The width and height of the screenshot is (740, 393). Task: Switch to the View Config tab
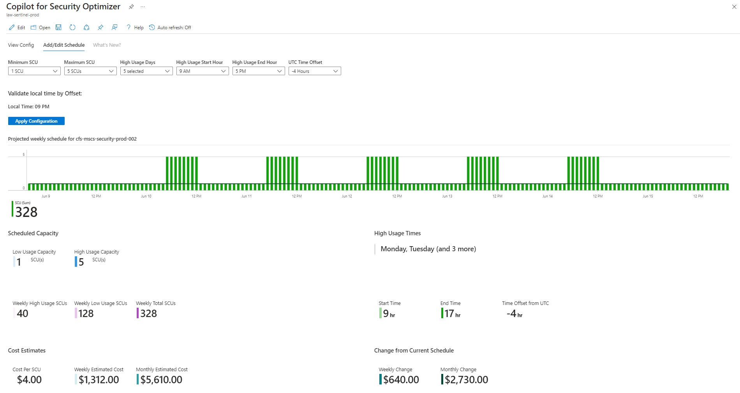[x=21, y=45]
